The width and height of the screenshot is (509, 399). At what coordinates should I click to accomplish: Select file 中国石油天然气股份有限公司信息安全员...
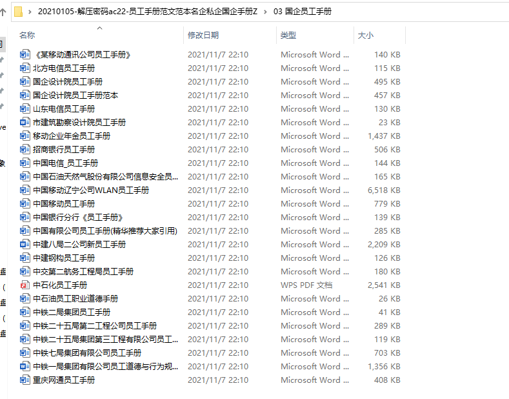click(x=106, y=176)
